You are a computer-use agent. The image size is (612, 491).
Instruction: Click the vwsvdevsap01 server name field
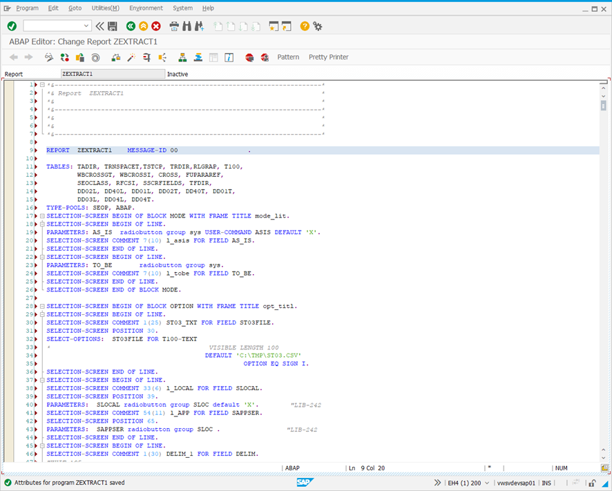516,483
